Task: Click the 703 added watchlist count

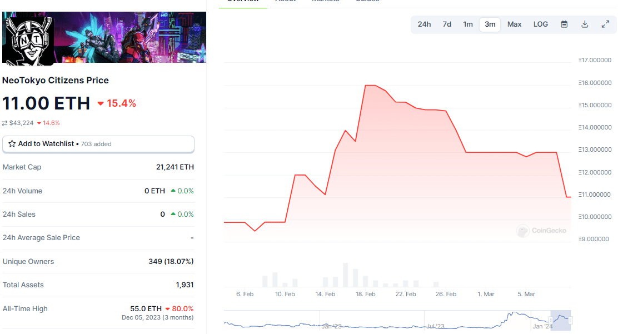Action: pos(96,144)
